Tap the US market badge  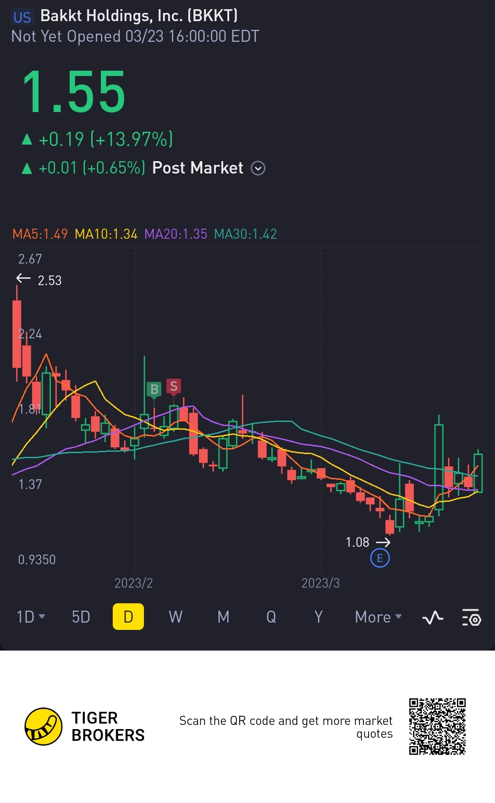pyautogui.click(x=22, y=17)
